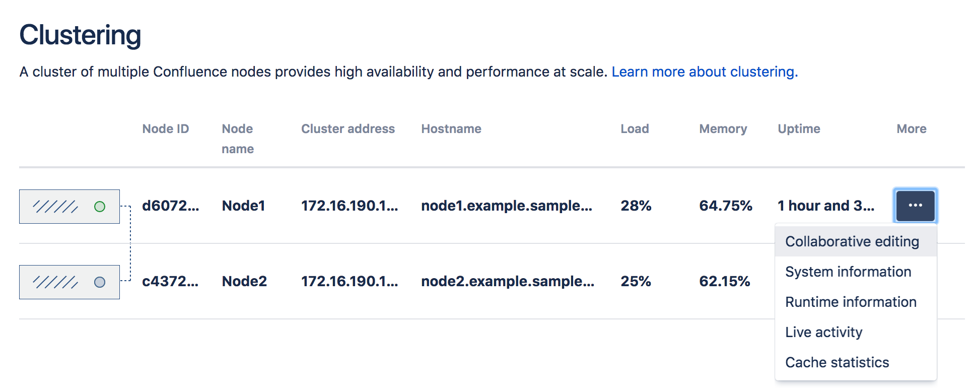Click the green status circle for Node1
This screenshot has height=390, width=973.
[x=100, y=207]
